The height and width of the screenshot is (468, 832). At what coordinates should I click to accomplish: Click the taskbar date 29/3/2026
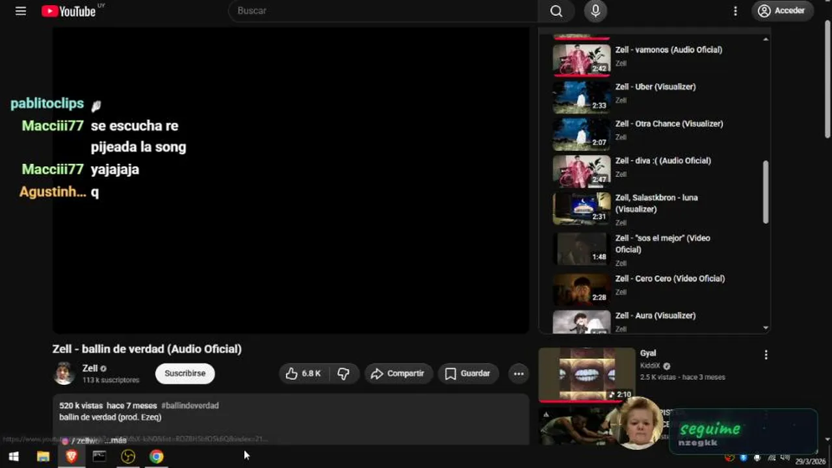tap(812, 461)
